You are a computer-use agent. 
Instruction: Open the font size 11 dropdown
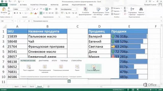pos(32,9)
